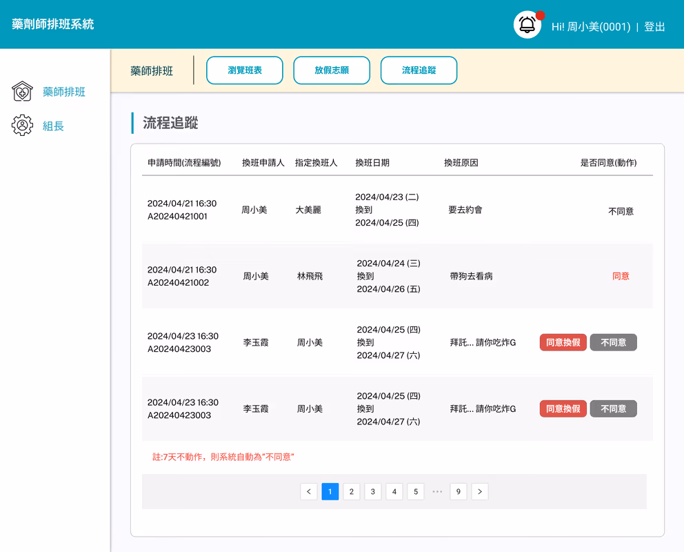Viewport: 684px width, 552px height.
Task: Click the user name 周小美(0001)
Action: (598, 27)
